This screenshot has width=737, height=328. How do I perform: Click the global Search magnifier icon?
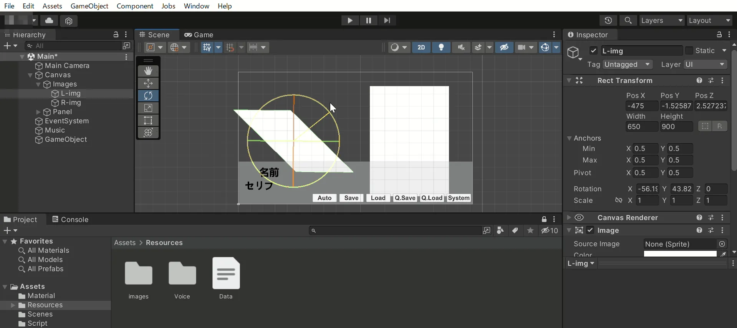(x=628, y=20)
